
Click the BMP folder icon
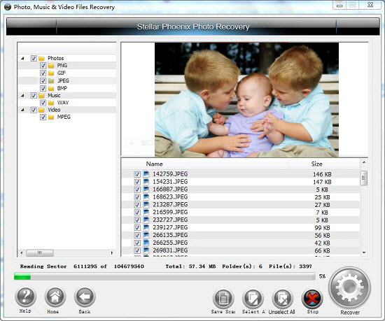click(x=51, y=88)
